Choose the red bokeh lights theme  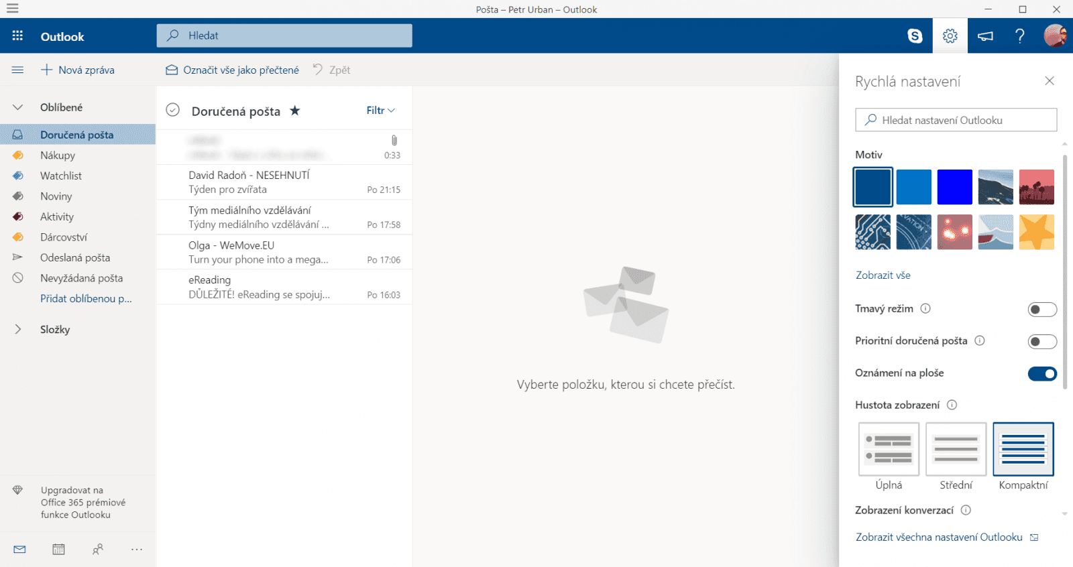(955, 232)
